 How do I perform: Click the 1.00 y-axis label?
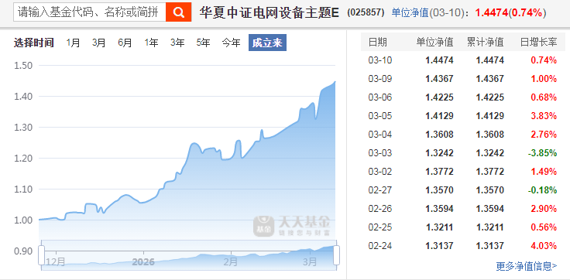(x=23, y=220)
